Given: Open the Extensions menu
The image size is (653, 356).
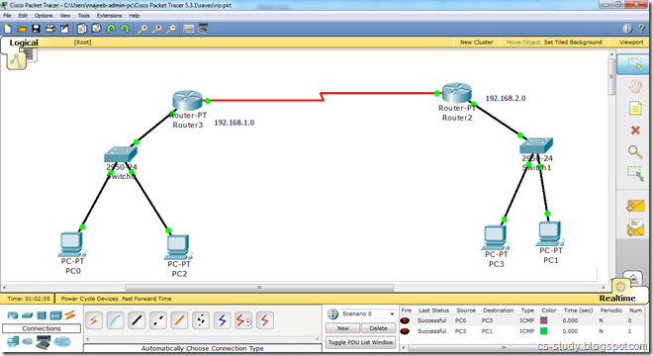Looking at the screenshot, I should tap(109, 16).
